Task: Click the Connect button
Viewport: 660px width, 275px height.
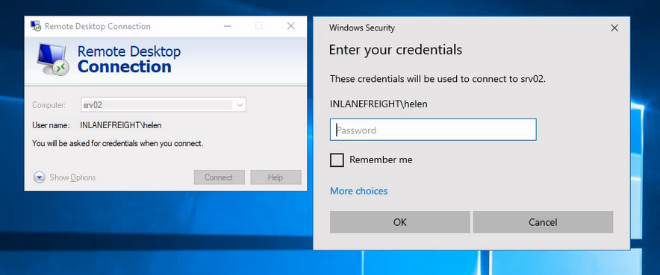Action: click(219, 177)
